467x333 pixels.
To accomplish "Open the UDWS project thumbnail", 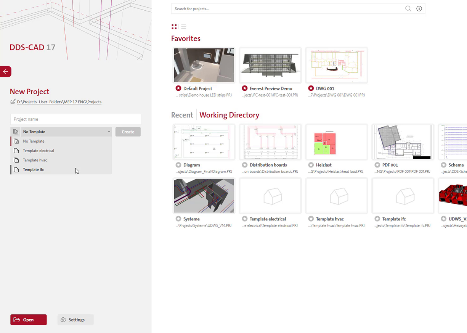I will 453,196.
